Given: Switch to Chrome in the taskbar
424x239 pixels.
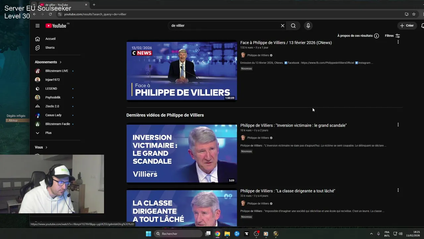Looking at the screenshot, I should pyautogui.click(x=217, y=234).
